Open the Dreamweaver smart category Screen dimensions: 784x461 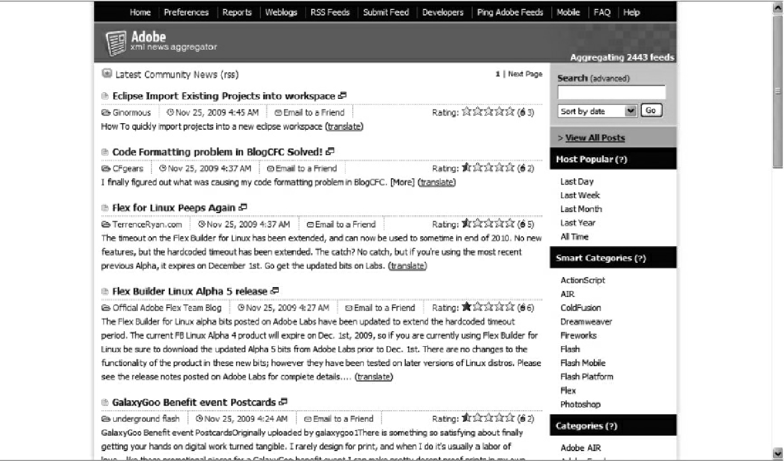(586, 322)
